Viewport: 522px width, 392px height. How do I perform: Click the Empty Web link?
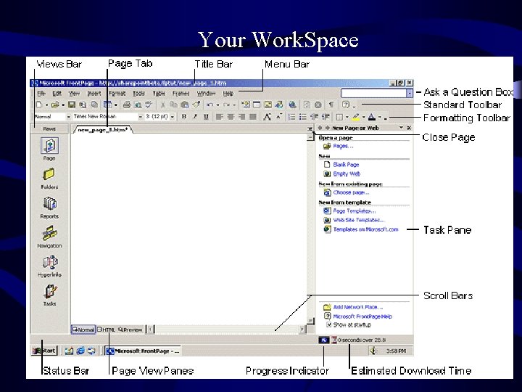click(x=347, y=174)
